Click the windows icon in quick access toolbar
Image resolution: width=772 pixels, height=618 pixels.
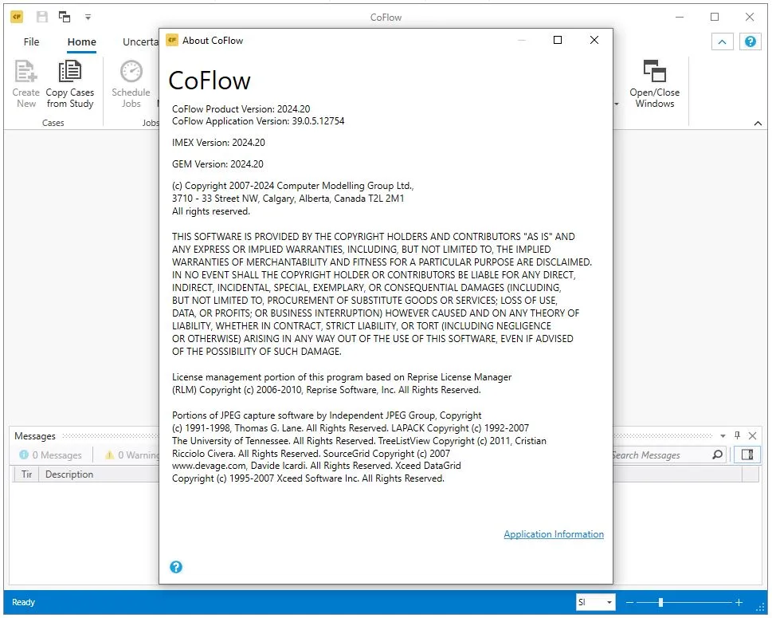[65, 17]
